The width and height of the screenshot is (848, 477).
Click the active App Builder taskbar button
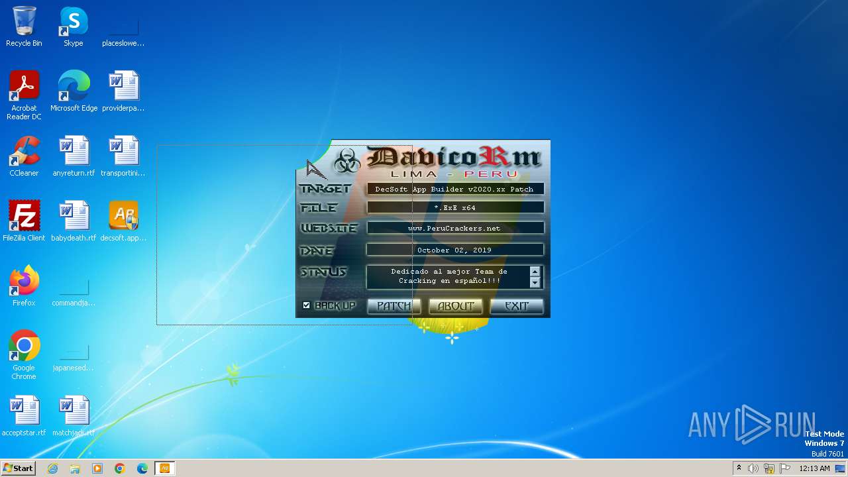pyautogui.click(x=164, y=468)
